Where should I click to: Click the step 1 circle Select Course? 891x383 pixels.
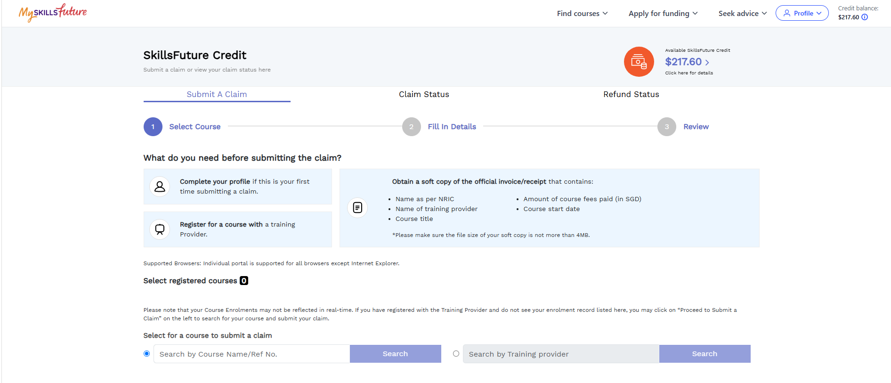(x=153, y=127)
